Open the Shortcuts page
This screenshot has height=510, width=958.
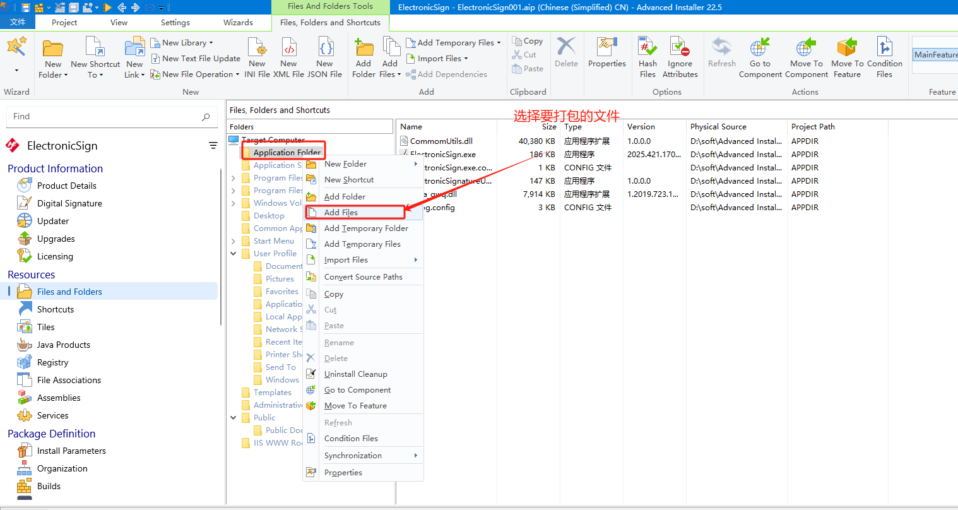[56, 309]
